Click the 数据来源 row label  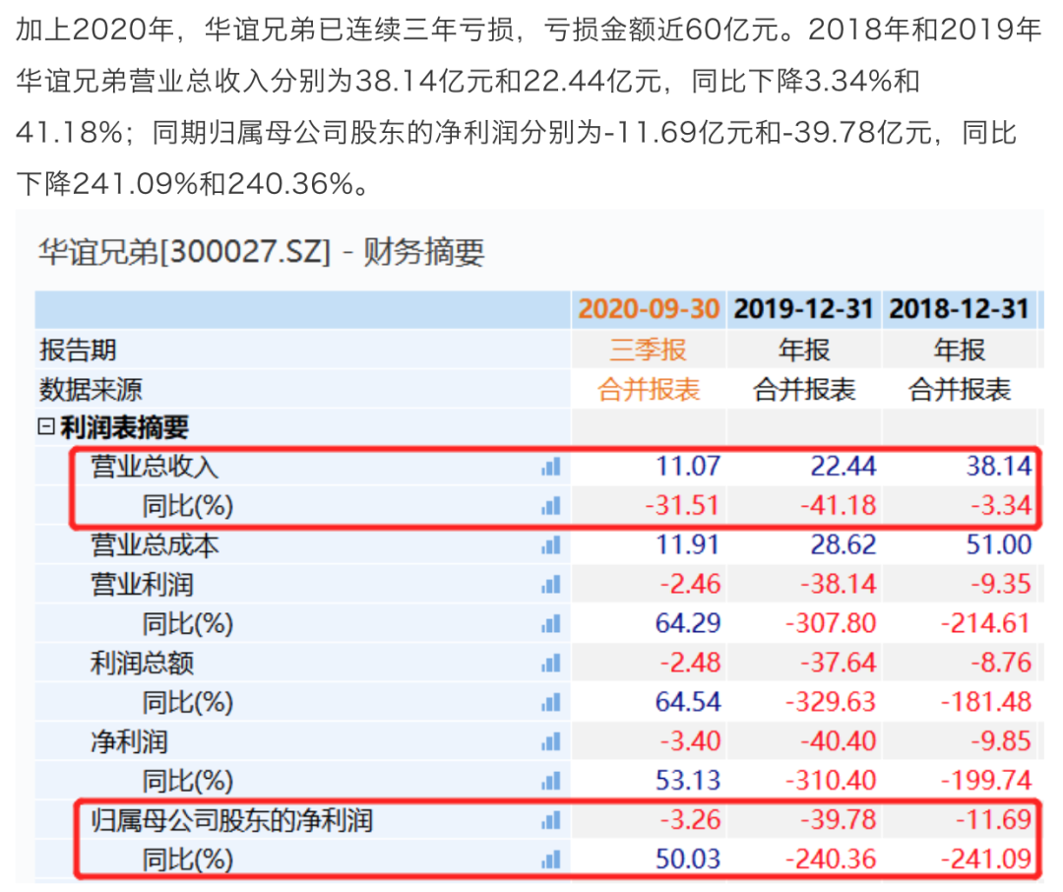point(91,389)
